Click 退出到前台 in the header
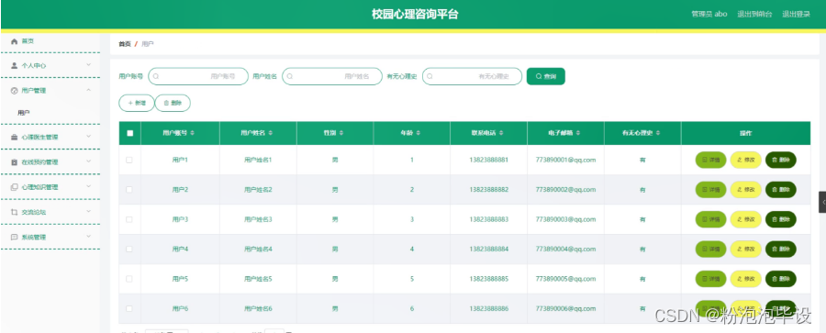Image resolution: width=826 pixels, height=333 pixels. [754, 15]
